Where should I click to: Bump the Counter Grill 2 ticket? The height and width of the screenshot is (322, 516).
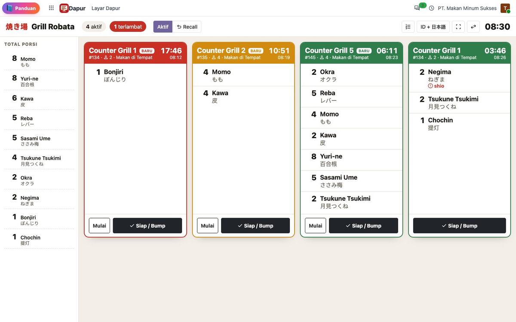(255, 226)
